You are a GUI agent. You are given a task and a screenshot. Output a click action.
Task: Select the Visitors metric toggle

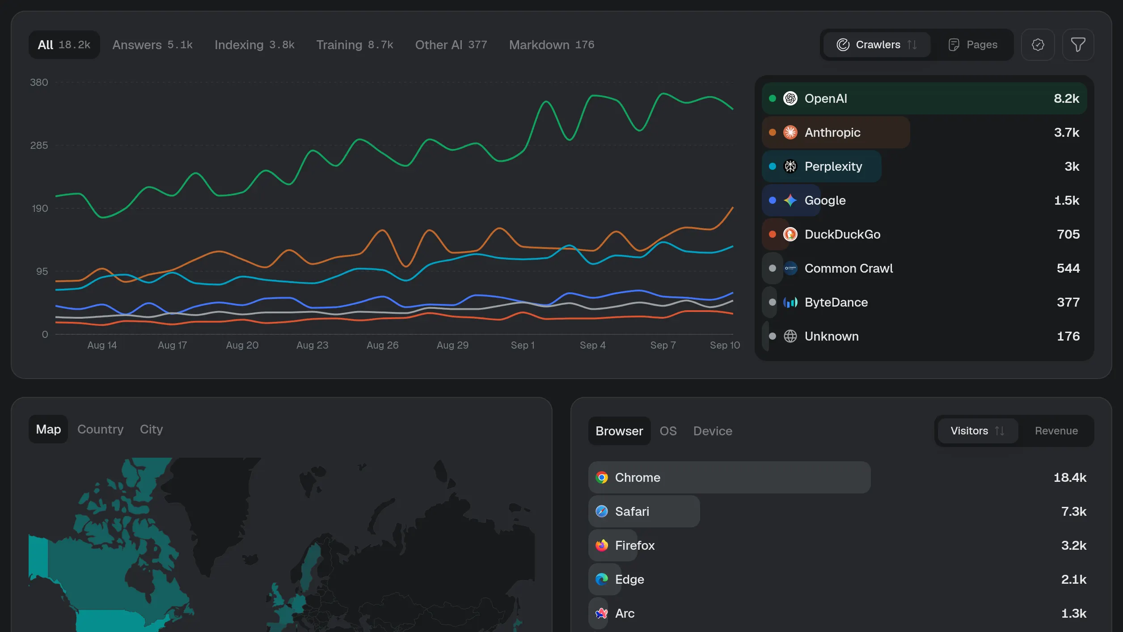(978, 431)
